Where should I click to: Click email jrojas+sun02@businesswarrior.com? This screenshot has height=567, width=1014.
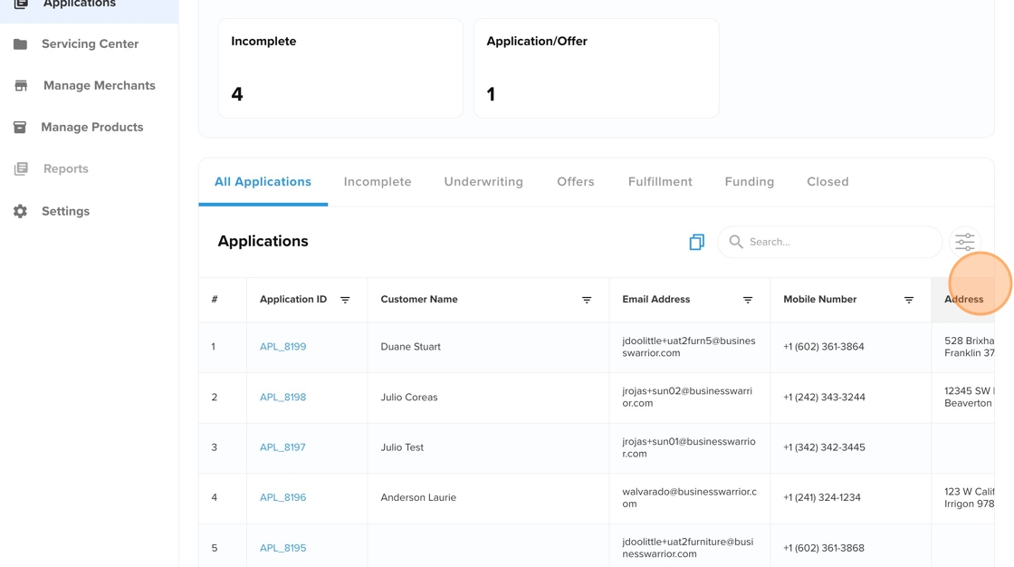[x=687, y=398]
